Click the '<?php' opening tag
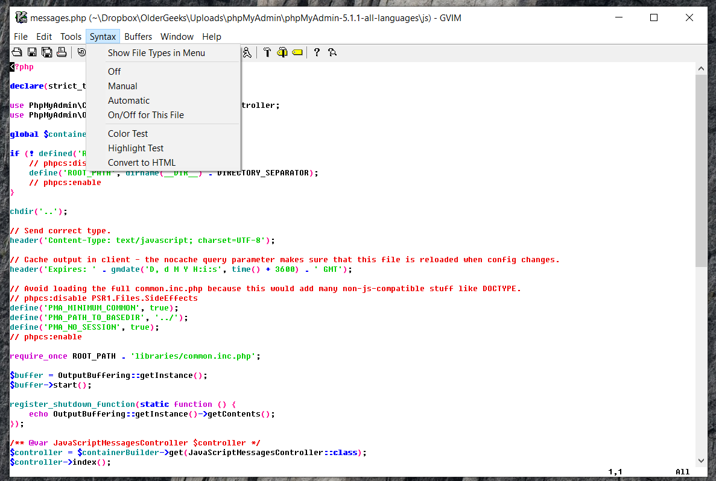The width and height of the screenshot is (716, 481). pos(22,67)
